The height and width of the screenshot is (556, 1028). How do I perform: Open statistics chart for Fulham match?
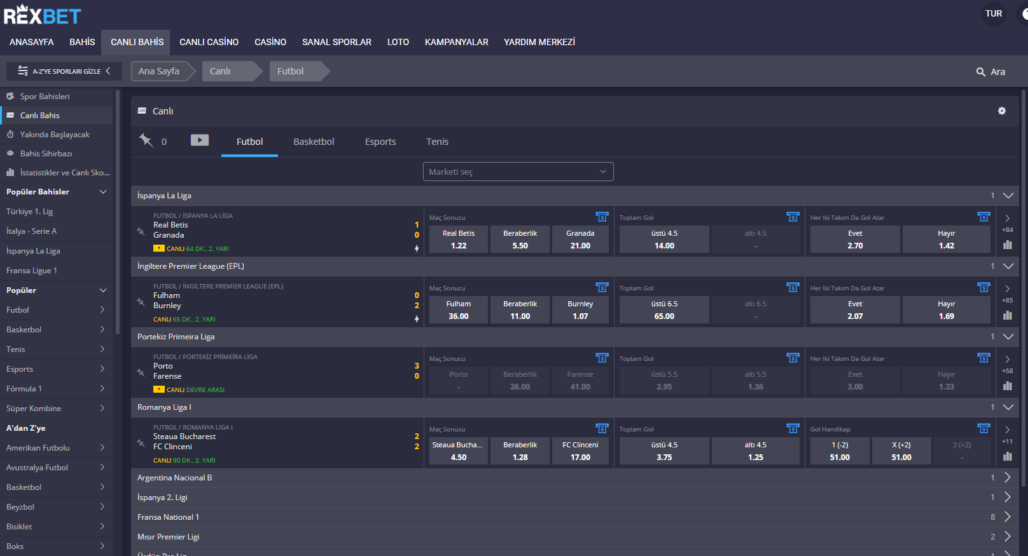click(x=1008, y=315)
